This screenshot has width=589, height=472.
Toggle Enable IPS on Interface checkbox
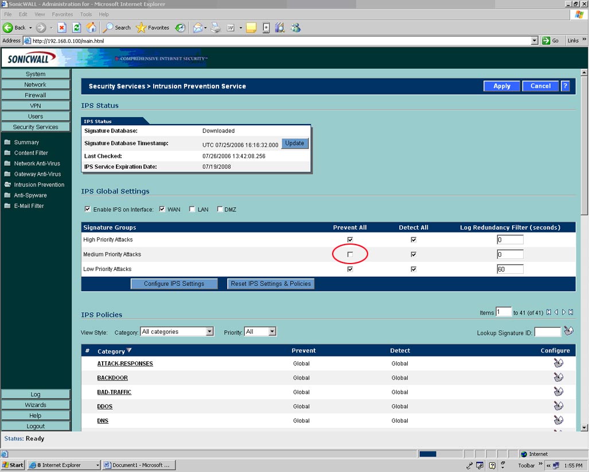point(88,209)
